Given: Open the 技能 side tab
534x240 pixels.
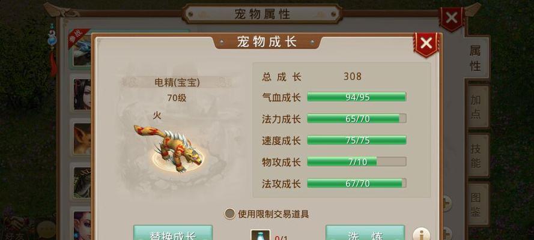Looking at the screenshot, I should click(475, 155).
